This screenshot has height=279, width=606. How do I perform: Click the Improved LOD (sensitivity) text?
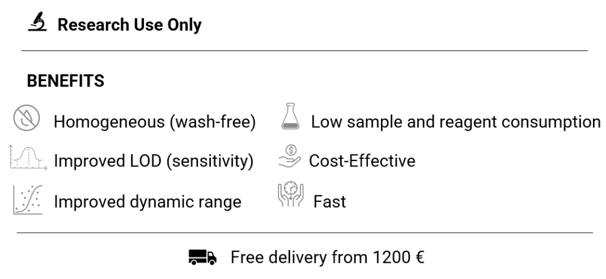(x=153, y=161)
